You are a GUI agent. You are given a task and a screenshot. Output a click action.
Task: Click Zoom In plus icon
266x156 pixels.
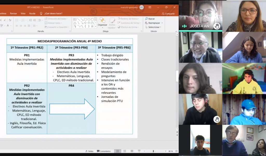165,151
